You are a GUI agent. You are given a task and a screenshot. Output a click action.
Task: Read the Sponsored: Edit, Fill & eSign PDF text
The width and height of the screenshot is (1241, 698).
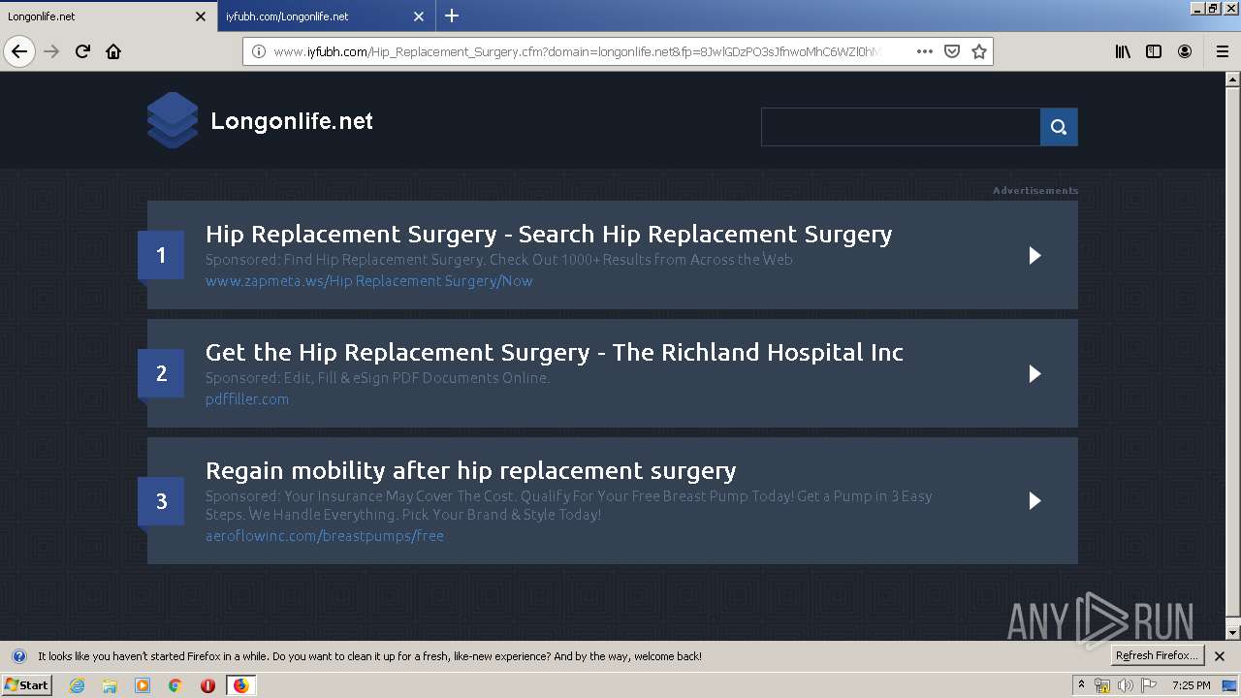378,378
